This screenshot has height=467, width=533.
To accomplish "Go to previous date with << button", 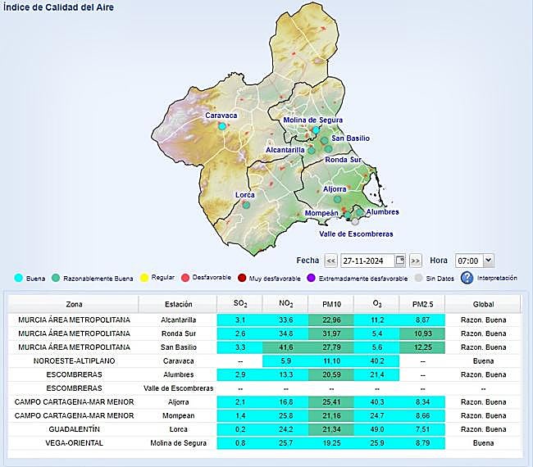I will (330, 261).
